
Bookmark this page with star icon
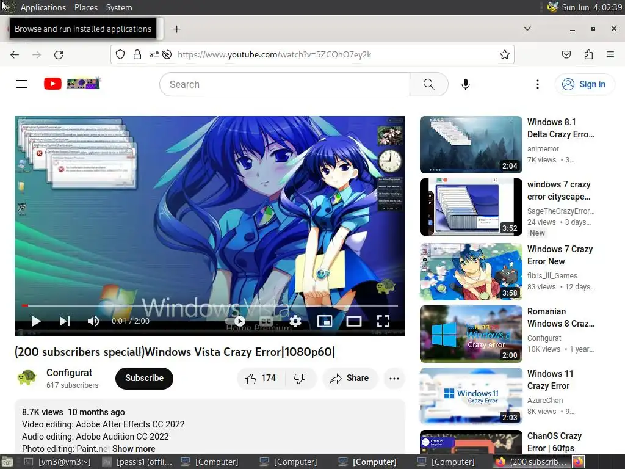point(505,54)
